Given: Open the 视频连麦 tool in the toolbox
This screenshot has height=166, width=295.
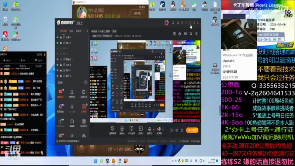Looking at the screenshot, I should (x=60, y=108).
